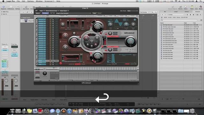Open Stickies in the Dock
Viewport: 204px width, 115px height.
[x=30, y=111]
